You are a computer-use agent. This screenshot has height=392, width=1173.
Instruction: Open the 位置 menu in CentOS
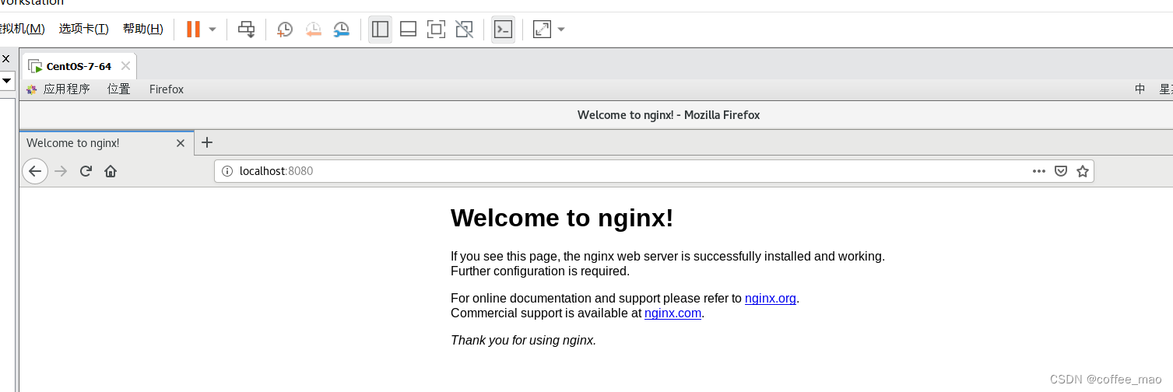click(119, 89)
